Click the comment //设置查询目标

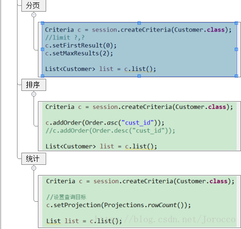pos(66,197)
